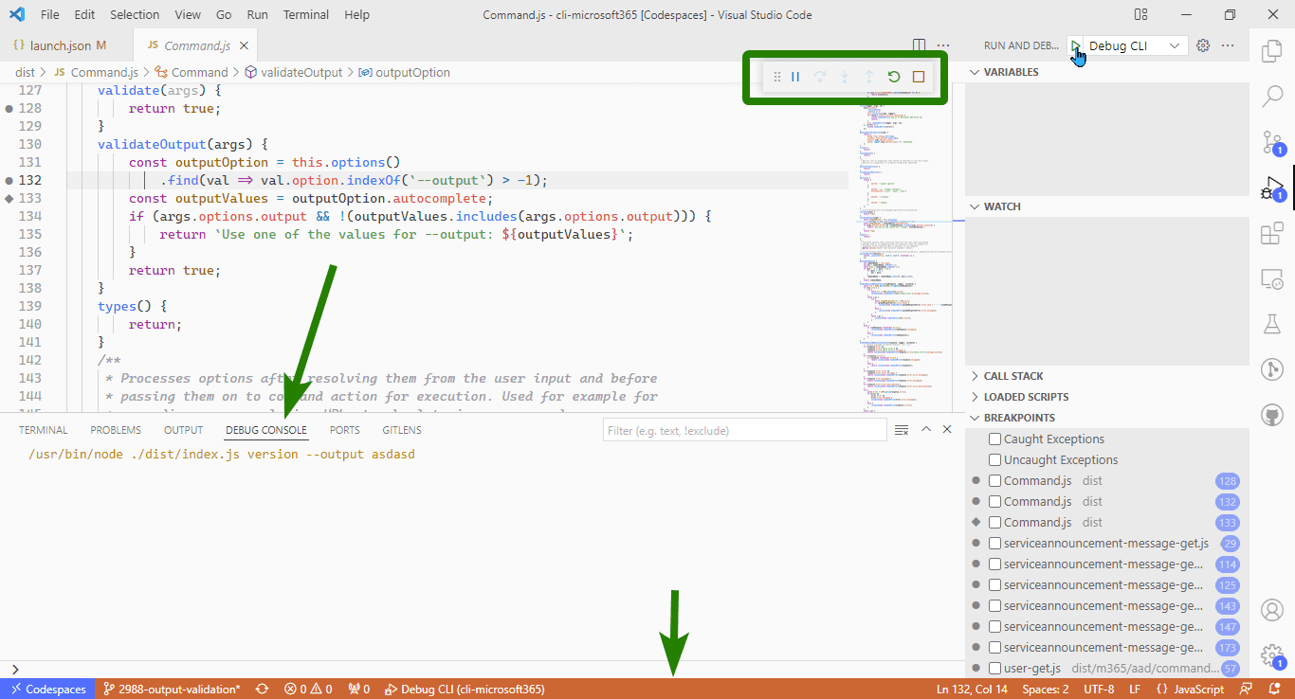The height and width of the screenshot is (699, 1295).
Task: Switch to the TERMINAL panel tab
Action: click(x=44, y=430)
